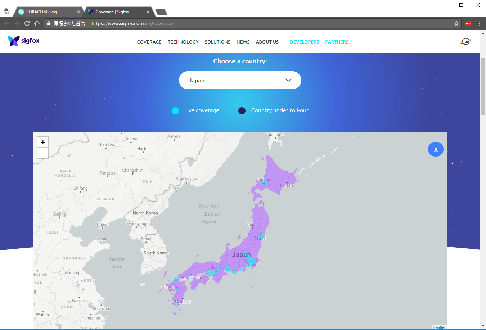This screenshot has width=486, height=330.
Task: Go to browser home page
Action: pos(37,23)
